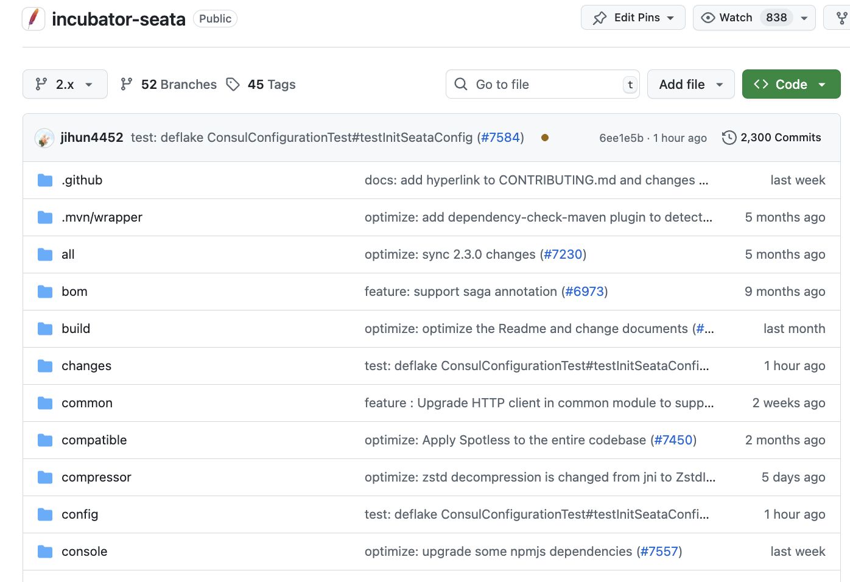Click the compressor folder icon
This screenshot has width=850, height=582.
pyautogui.click(x=45, y=477)
